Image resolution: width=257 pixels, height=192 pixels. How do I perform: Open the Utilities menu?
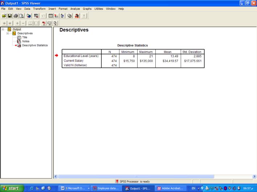click(x=98, y=9)
